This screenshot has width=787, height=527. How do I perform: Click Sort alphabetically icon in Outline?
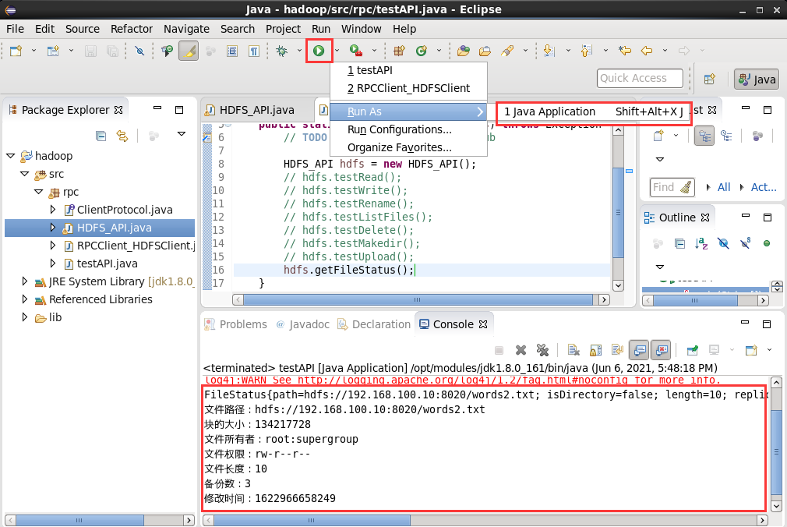pos(701,244)
